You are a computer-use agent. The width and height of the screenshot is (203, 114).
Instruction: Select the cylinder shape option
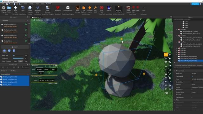(14, 51)
